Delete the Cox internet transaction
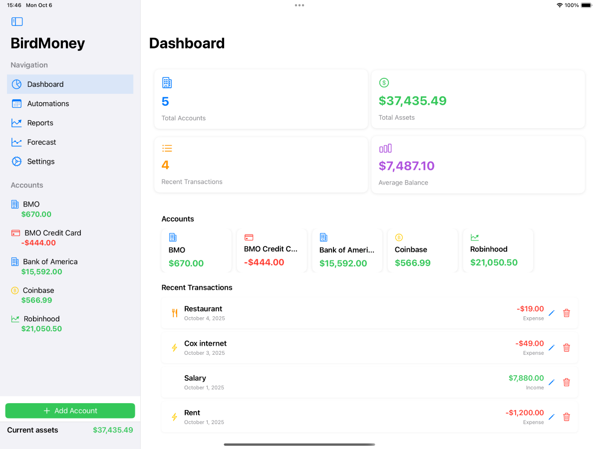599x449 pixels. click(x=567, y=348)
